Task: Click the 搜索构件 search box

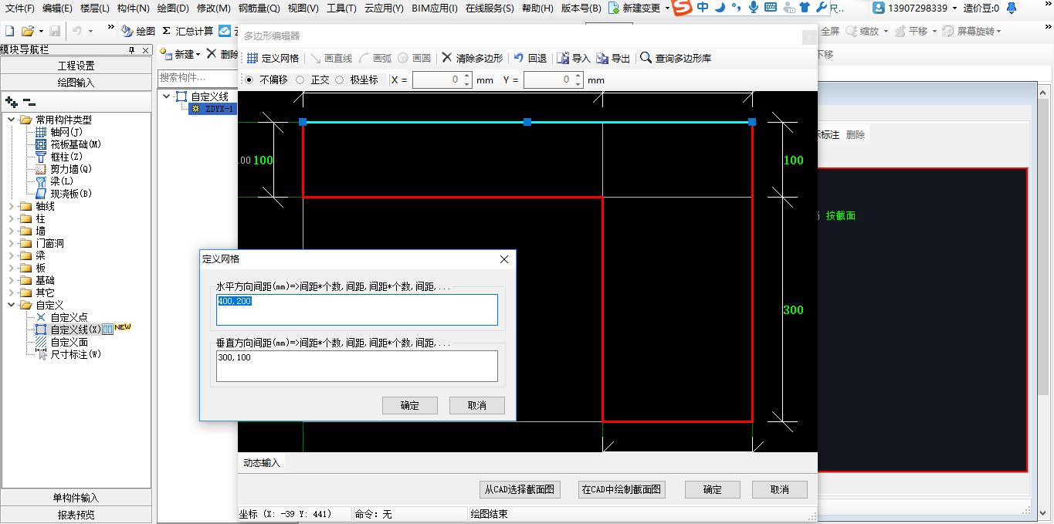Action: pyautogui.click(x=197, y=77)
